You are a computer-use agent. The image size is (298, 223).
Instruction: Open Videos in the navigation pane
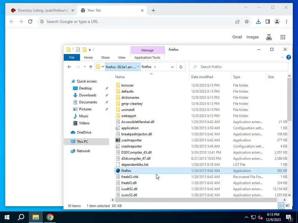pos(84,123)
